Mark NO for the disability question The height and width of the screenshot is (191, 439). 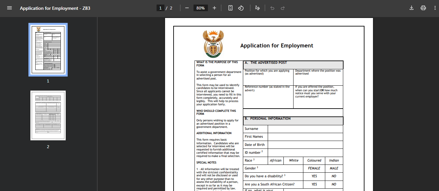pos(334,176)
